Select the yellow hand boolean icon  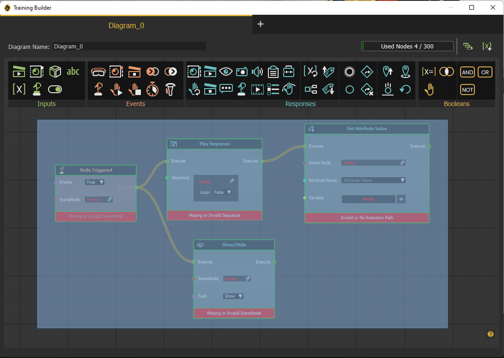pyautogui.click(x=429, y=89)
